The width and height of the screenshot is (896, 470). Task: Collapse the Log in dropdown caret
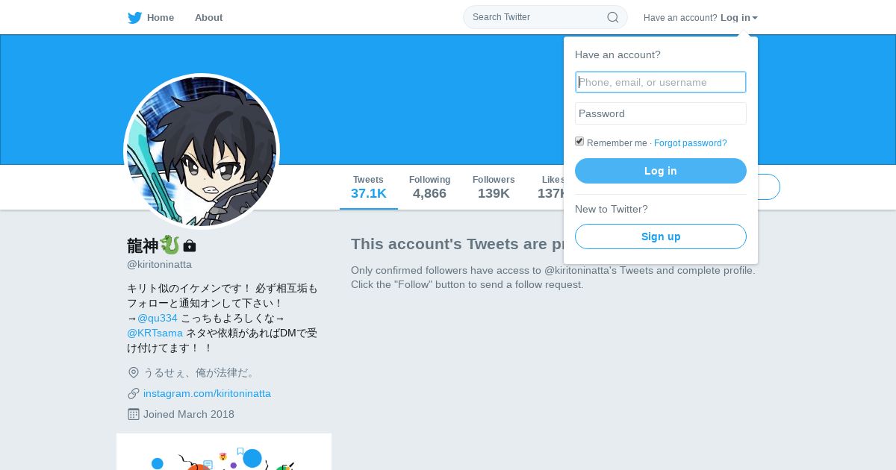point(755,18)
